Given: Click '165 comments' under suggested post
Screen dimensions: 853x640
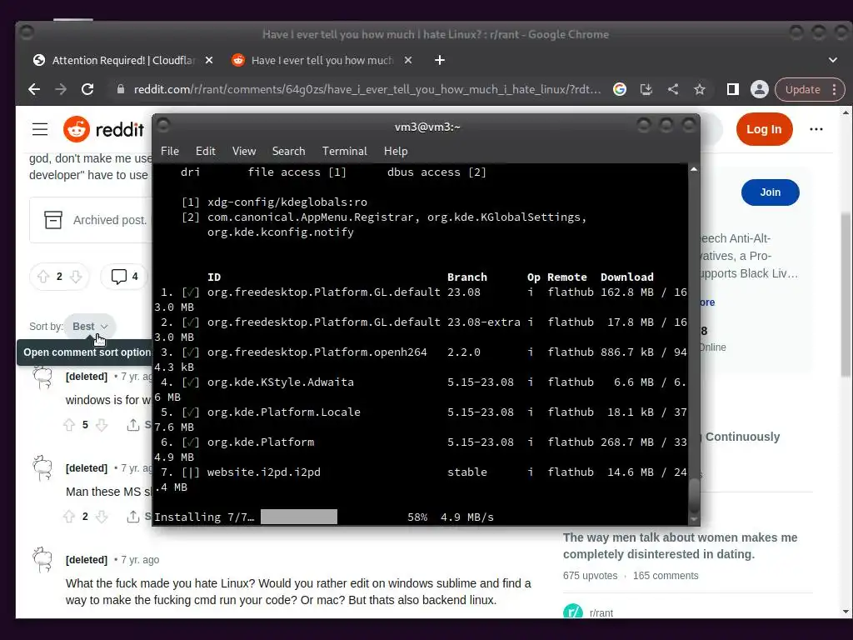Looking at the screenshot, I should point(666,576).
